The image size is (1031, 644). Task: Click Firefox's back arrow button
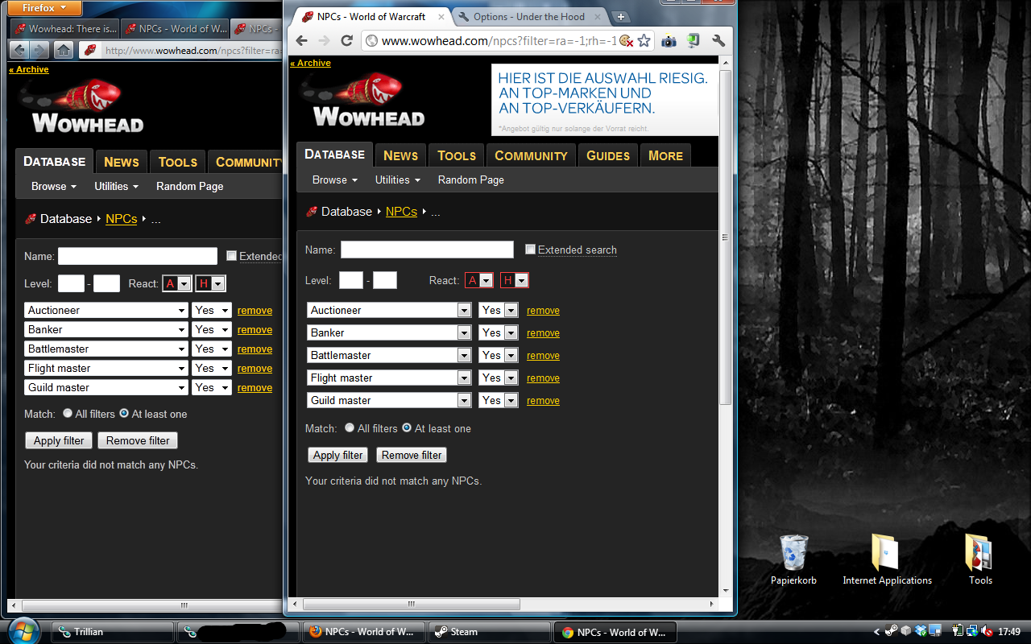tap(19, 50)
